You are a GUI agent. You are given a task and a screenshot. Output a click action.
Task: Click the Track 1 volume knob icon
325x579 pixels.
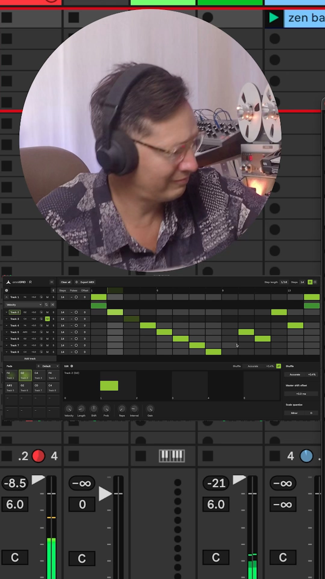(41, 297)
